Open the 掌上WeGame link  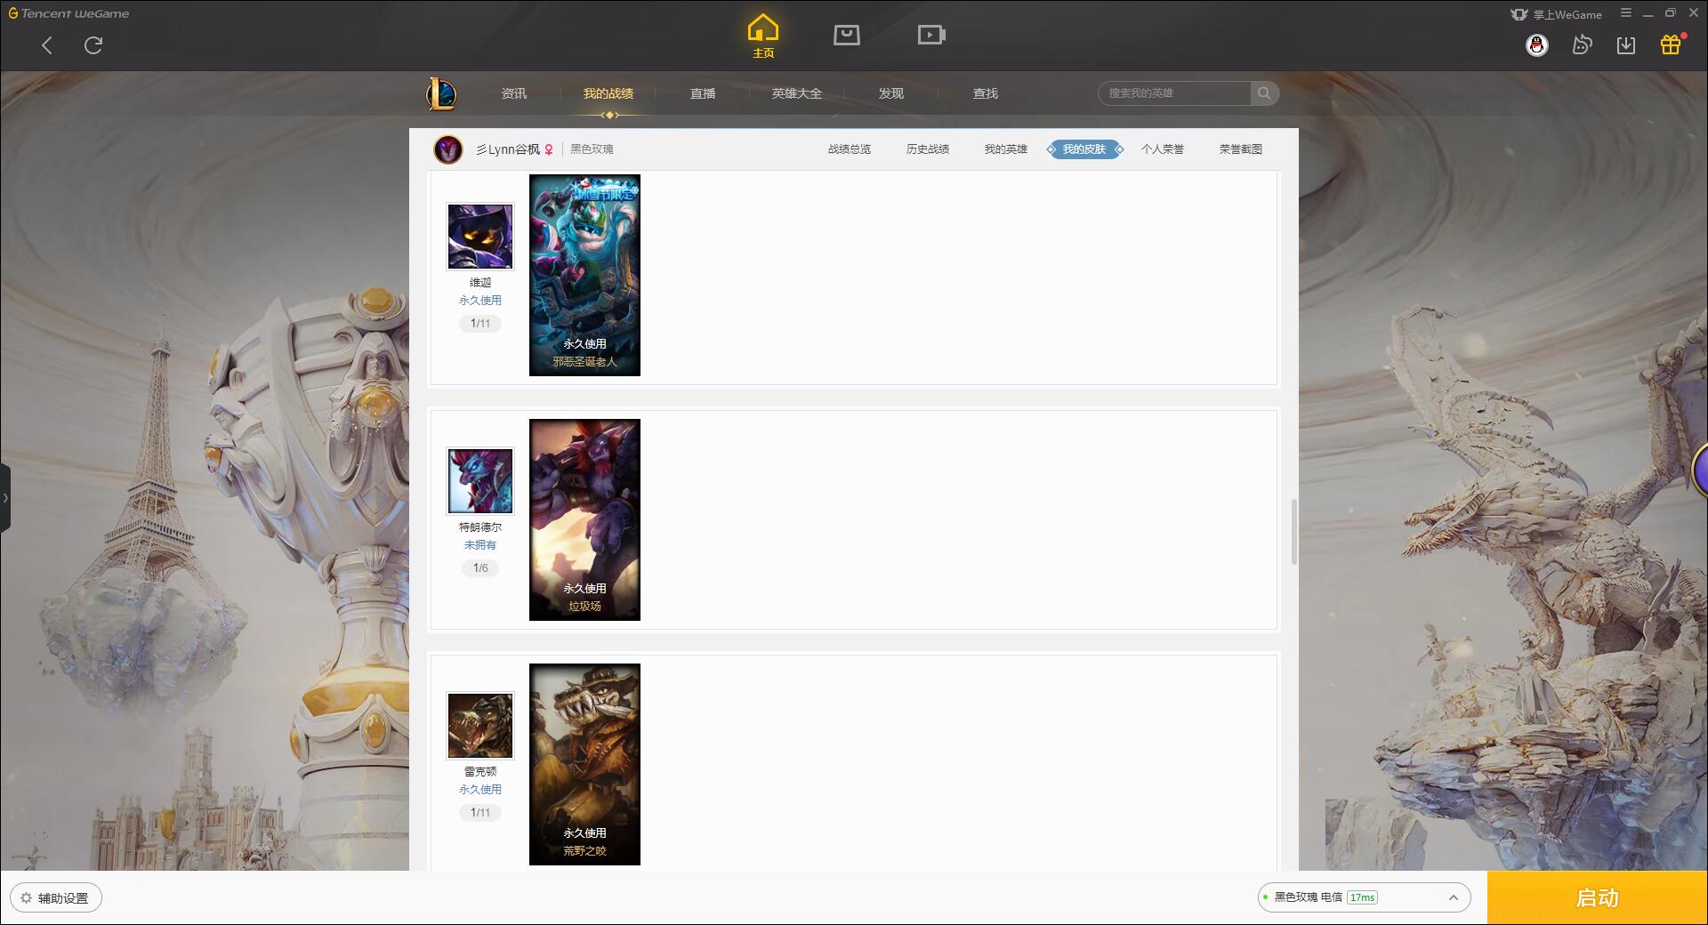pyautogui.click(x=1557, y=14)
